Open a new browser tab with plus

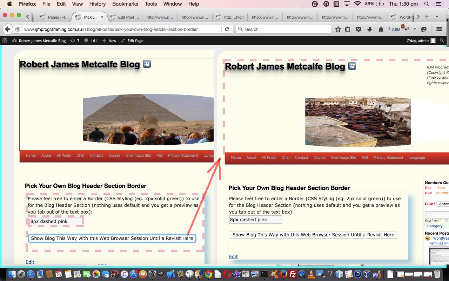click(427, 17)
